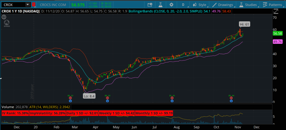The height and width of the screenshot is (130, 286).
Task: Click the earnings phone icon under $1.01
Action: point(172,98)
